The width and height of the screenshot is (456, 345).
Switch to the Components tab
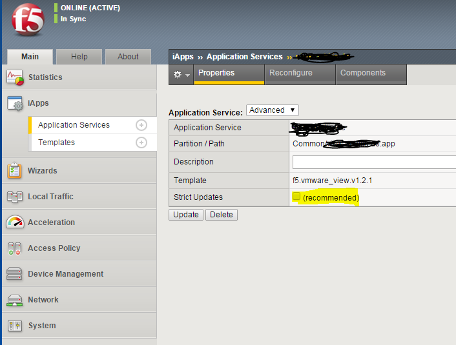(x=363, y=74)
